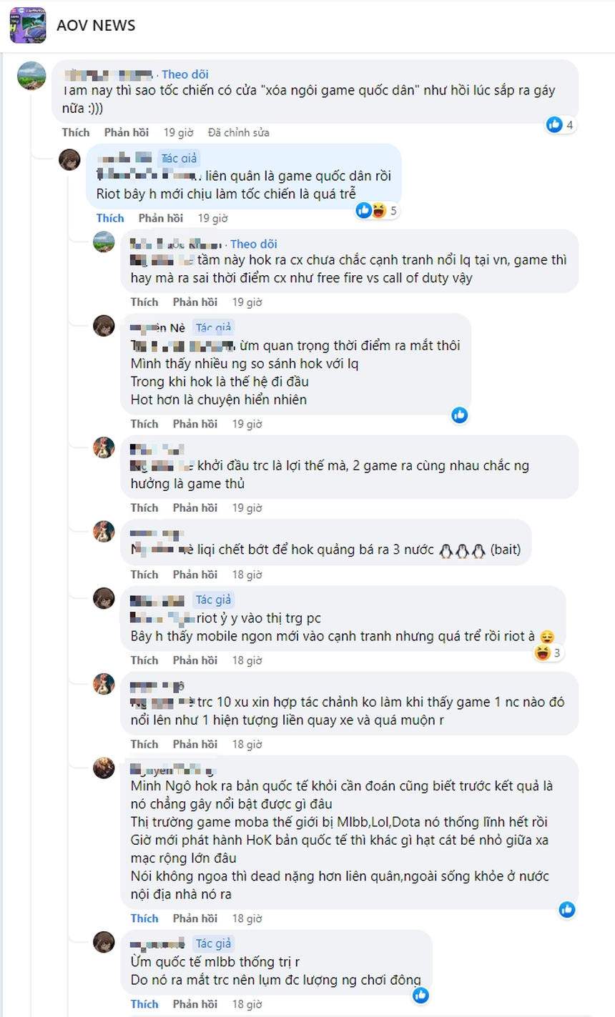Click the blue like icon under the long Minh Ngô comment
615x1017 pixels.
click(x=566, y=910)
